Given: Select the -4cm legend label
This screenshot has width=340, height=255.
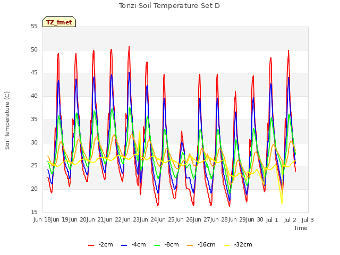Looking at the screenshot, I should [x=139, y=244].
